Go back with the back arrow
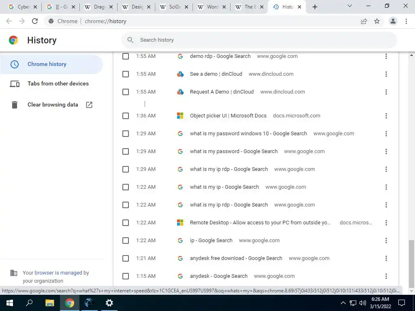 [9, 21]
